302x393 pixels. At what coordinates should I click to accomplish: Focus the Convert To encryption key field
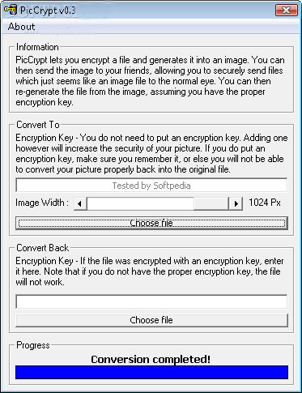[151, 186]
